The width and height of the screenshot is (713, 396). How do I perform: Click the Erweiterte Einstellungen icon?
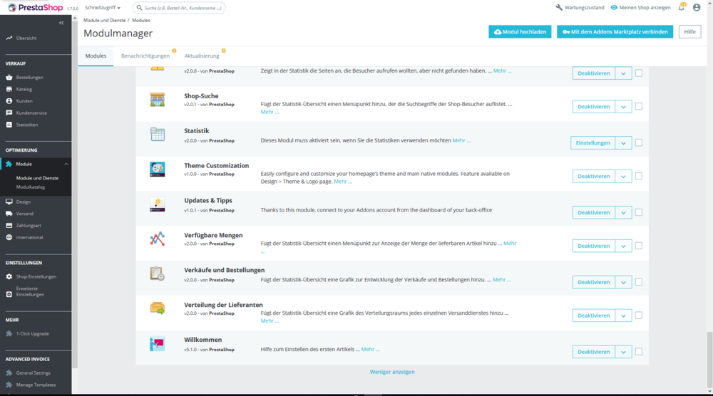(9, 294)
